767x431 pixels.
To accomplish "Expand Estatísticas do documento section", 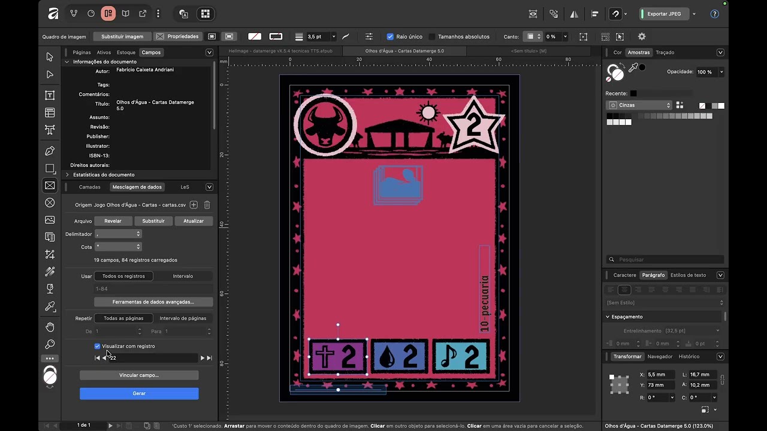I will coord(67,175).
